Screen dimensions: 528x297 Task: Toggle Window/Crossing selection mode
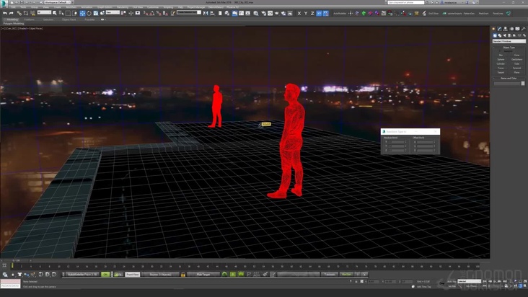coord(74,13)
